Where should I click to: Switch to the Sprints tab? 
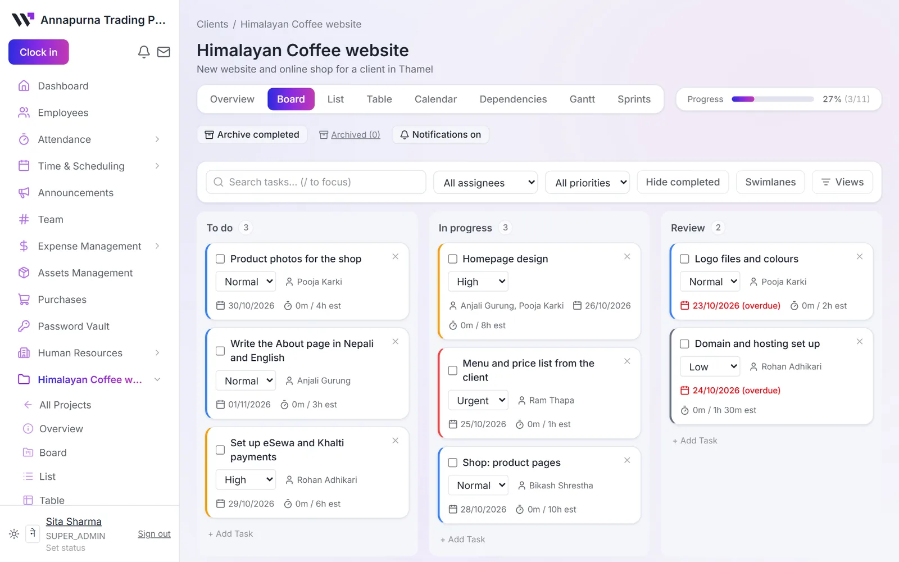(x=634, y=99)
